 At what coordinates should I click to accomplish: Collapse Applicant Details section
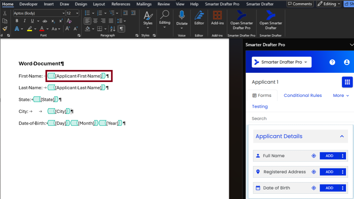click(342, 136)
